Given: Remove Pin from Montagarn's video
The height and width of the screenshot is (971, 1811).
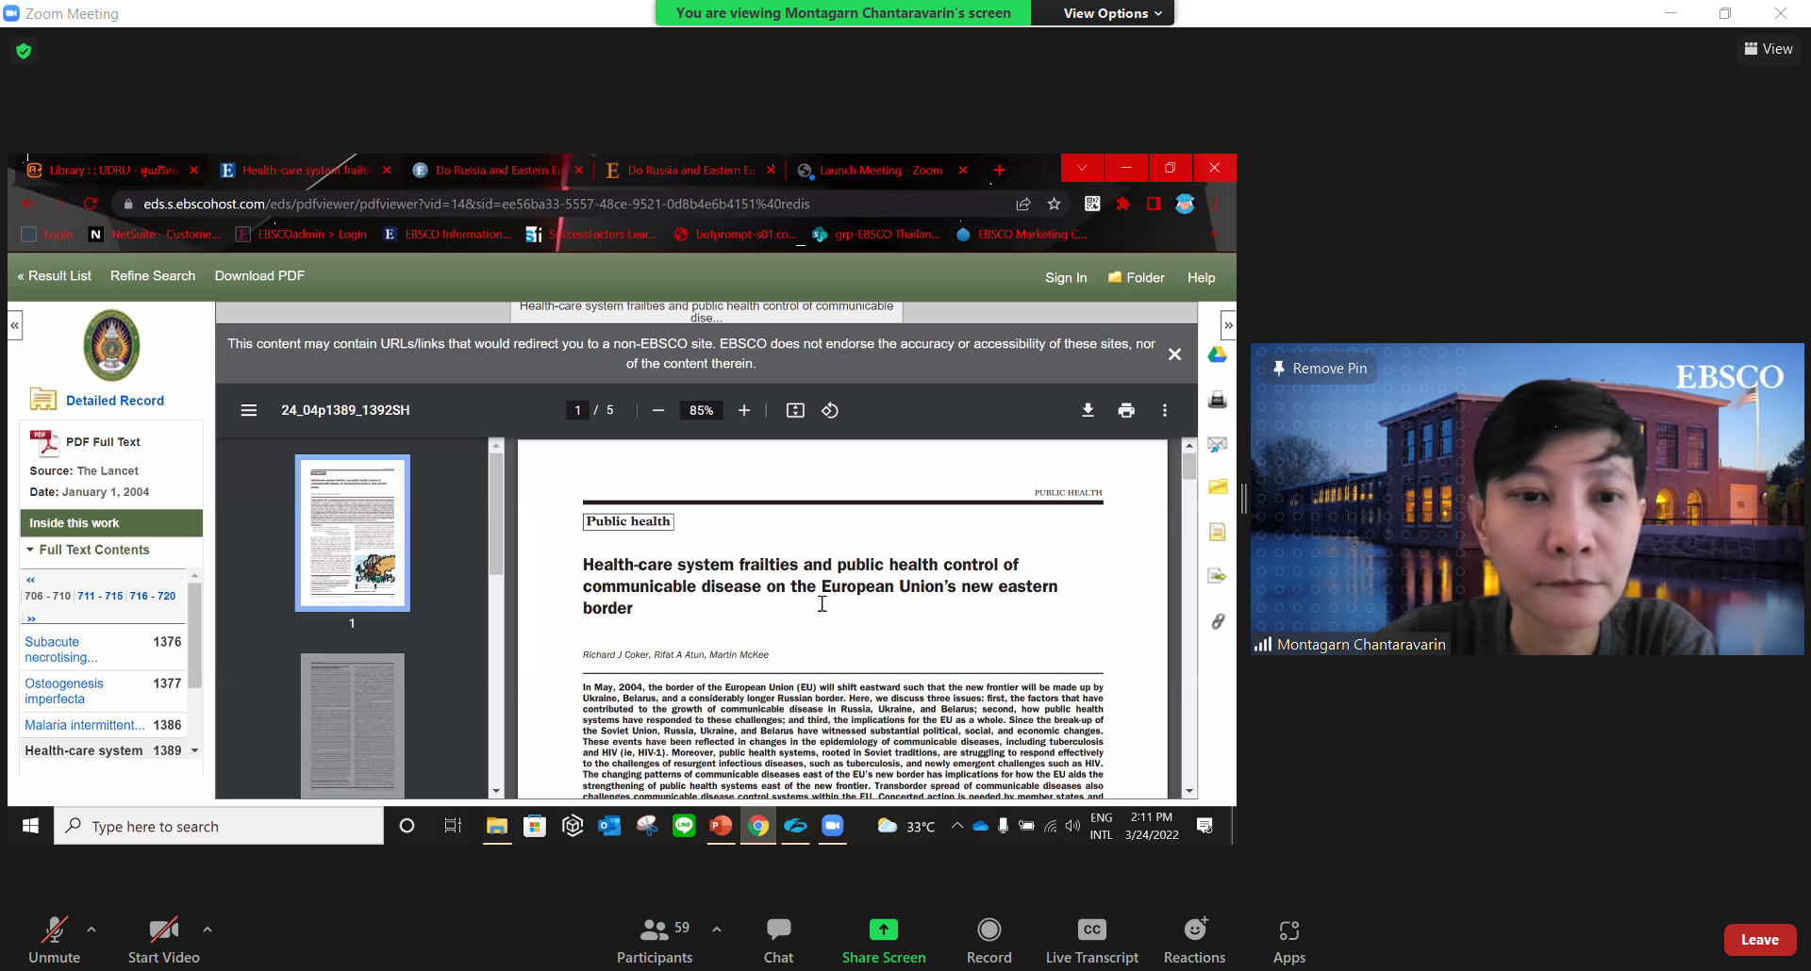Looking at the screenshot, I should tap(1319, 369).
